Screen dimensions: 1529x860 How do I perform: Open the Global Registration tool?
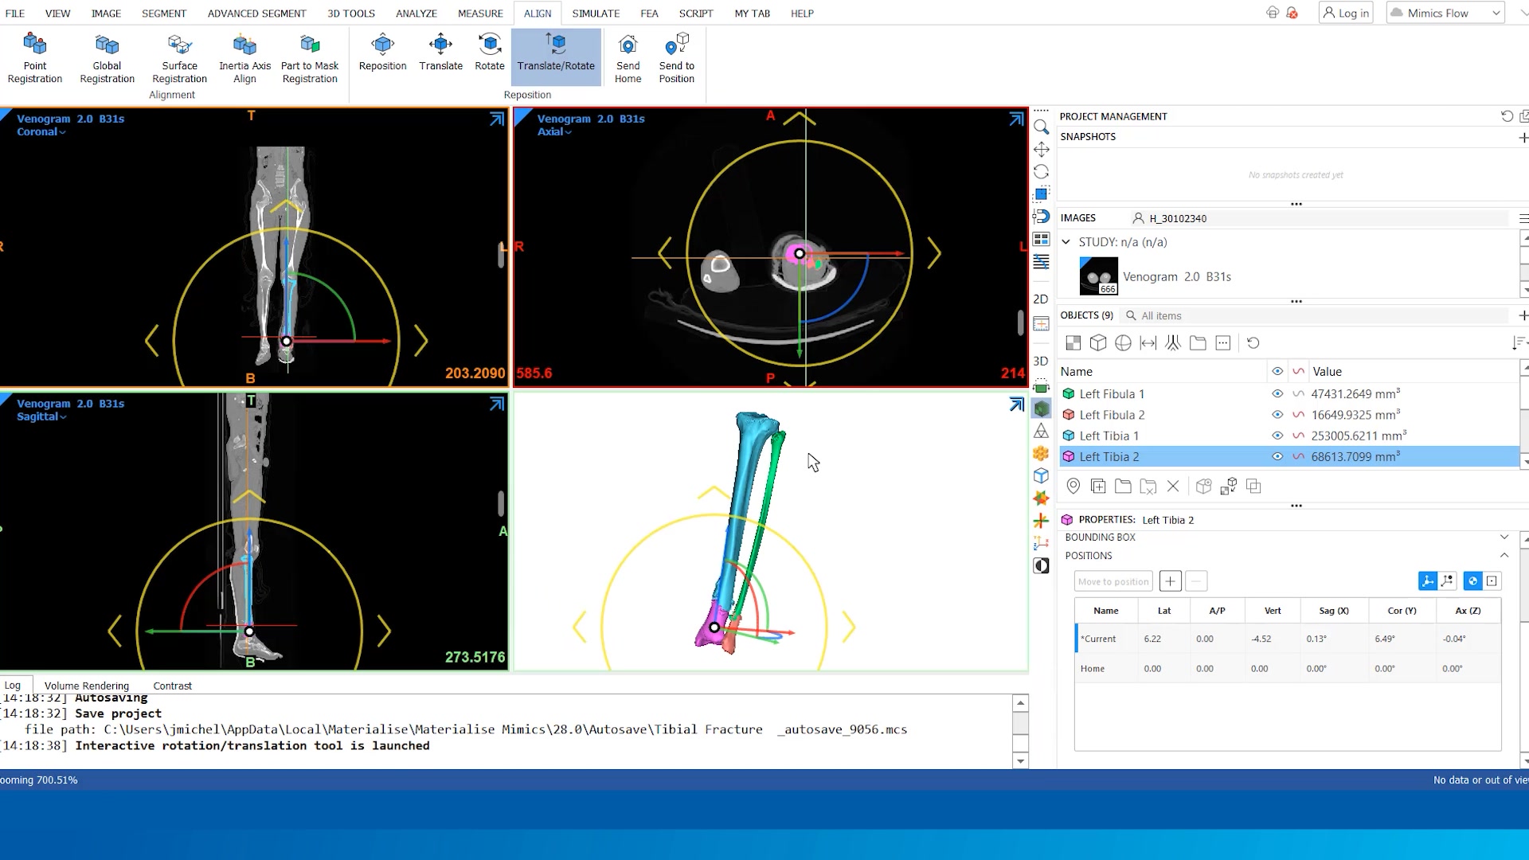[107, 58]
